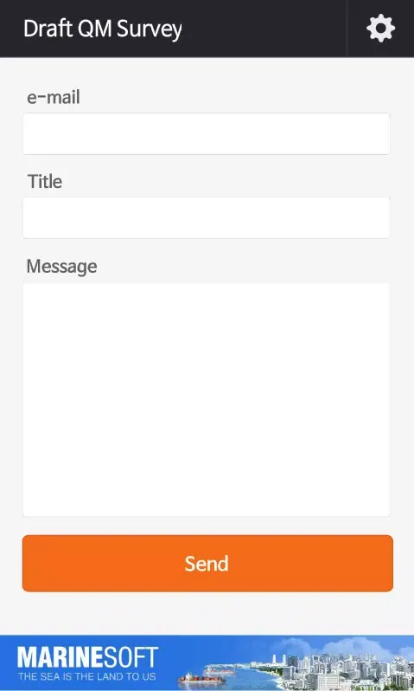Submit the form with the Send button
The image size is (414, 691).
tap(207, 563)
